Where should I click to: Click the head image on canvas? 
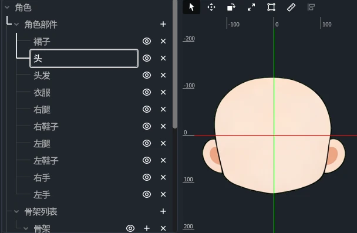click(273, 136)
